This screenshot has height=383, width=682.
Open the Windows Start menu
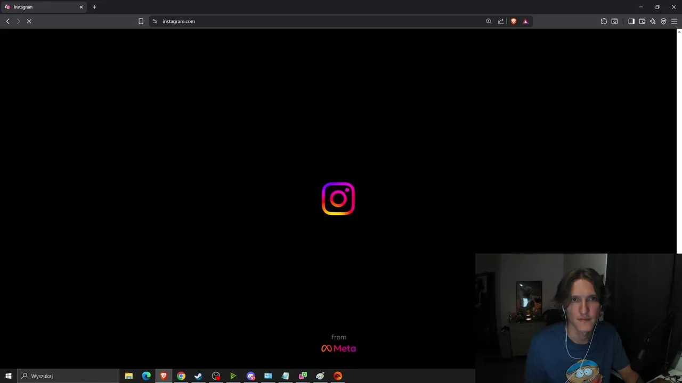click(9, 376)
